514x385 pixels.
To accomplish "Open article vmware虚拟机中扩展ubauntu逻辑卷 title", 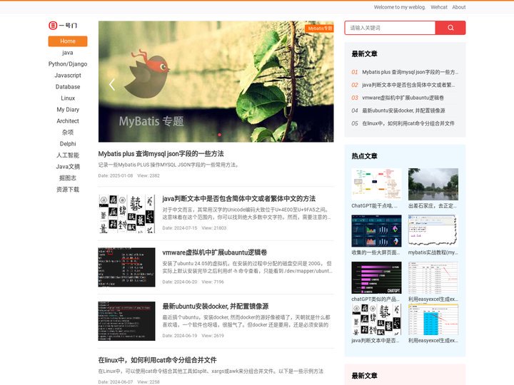I will (215, 252).
